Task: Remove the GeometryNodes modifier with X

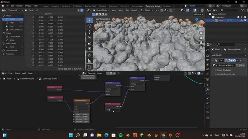Action: (x=240, y=60)
